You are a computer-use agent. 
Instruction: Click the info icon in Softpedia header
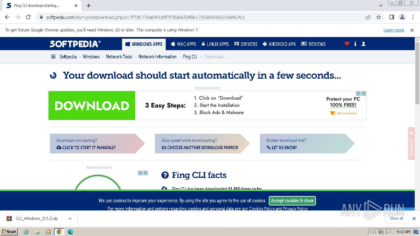coord(355,44)
